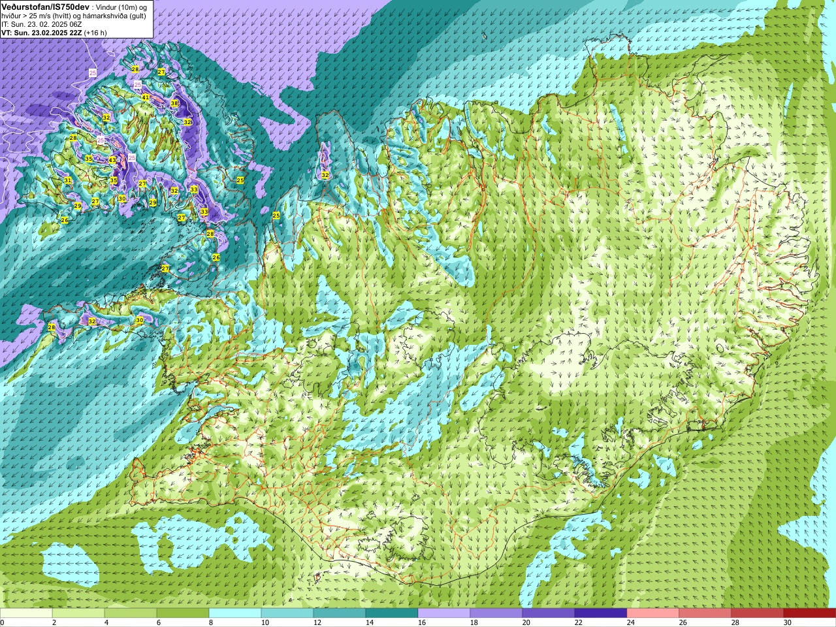Screen dimensions: 836x627
Task: Click the 18–20 m/s purple legend swatch
Action: (496, 613)
